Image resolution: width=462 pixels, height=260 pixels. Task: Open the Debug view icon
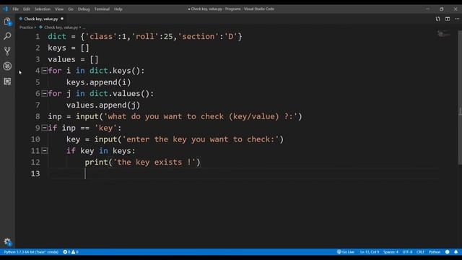tap(7, 66)
